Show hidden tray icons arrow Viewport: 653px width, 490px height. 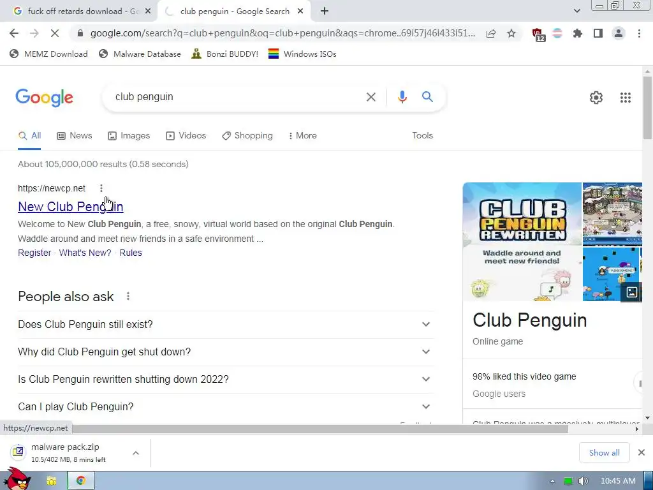coord(552,481)
